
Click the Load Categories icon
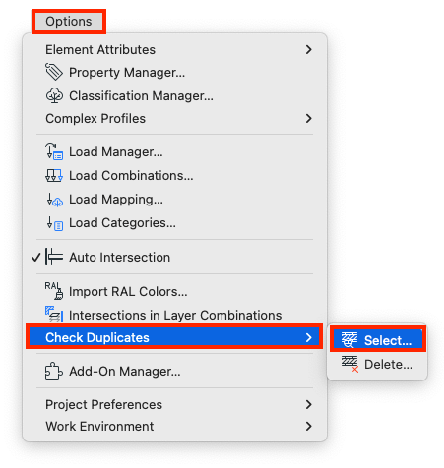(x=54, y=223)
